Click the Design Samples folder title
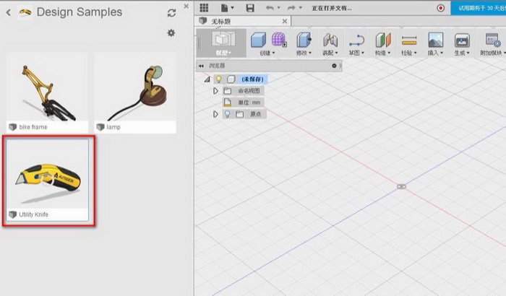The height and width of the screenshot is (296, 506). tap(80, 12)
